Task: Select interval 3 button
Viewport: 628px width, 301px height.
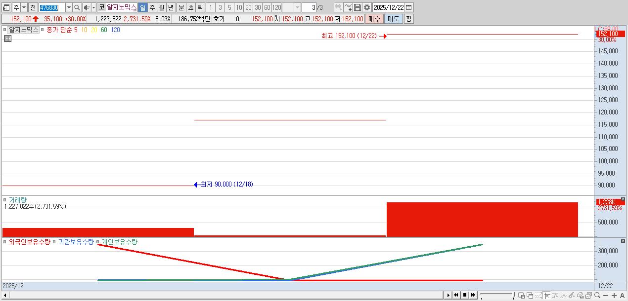Action: pyautogui.click(x=220, y=7)
